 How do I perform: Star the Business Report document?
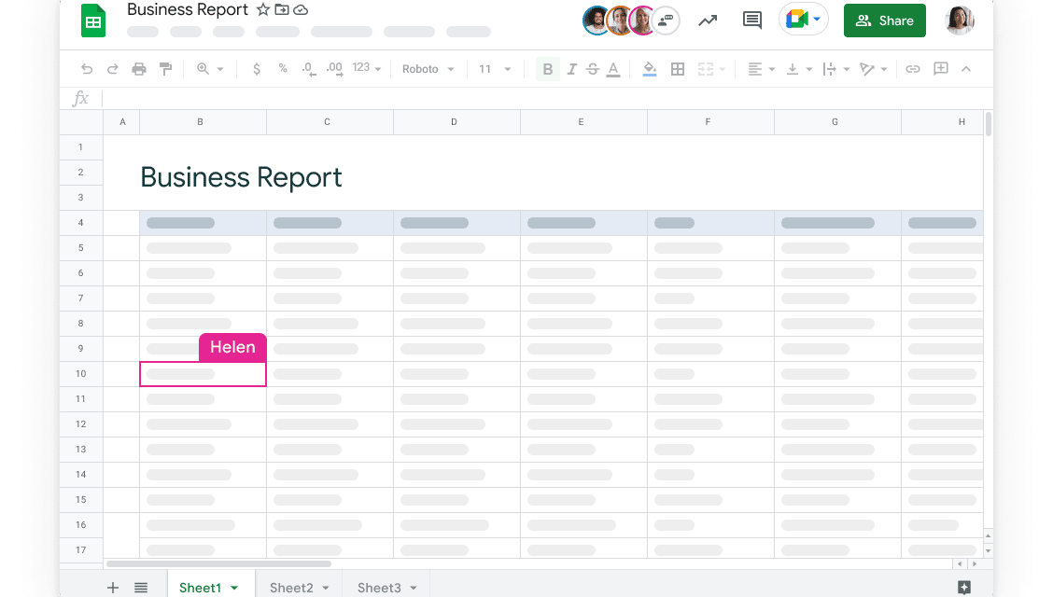tap(263, 10)
